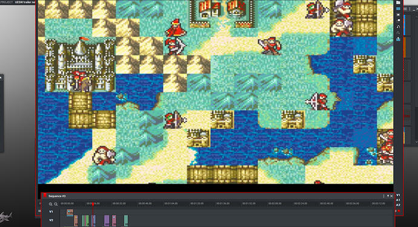Click the redo arrow icon
The height and width of the screenshot is (227, 418).
click(x=398, y=33)
